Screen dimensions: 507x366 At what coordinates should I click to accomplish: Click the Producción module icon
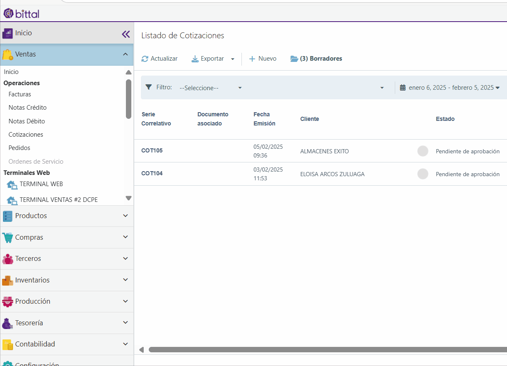coord(7,302)
